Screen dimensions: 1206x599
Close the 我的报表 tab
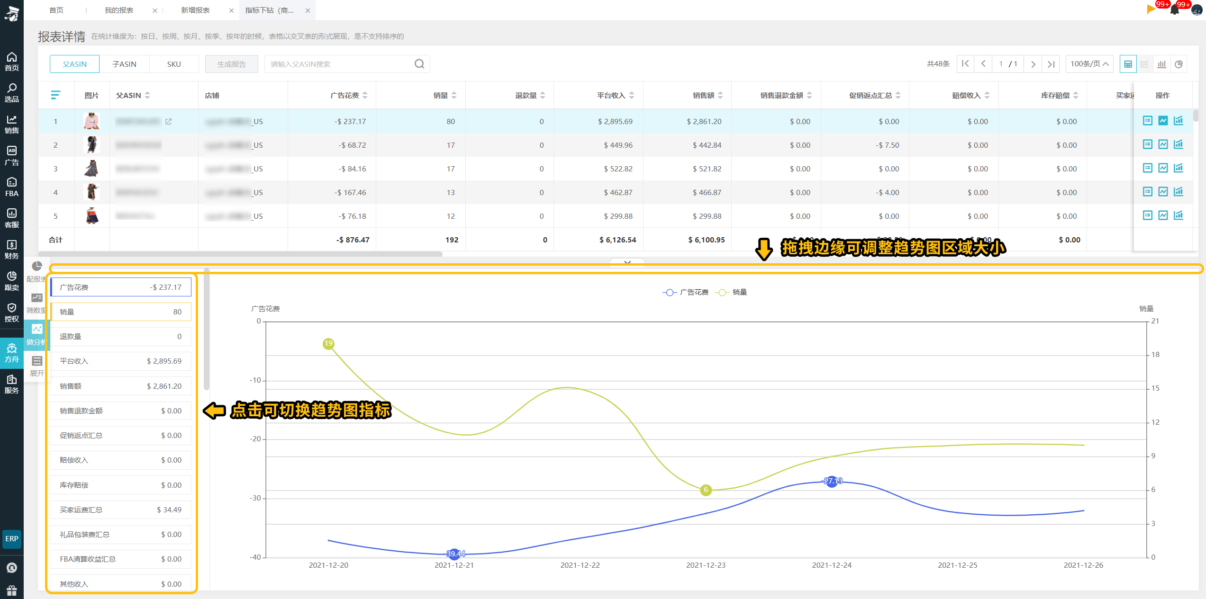click(x=154, y=10)
